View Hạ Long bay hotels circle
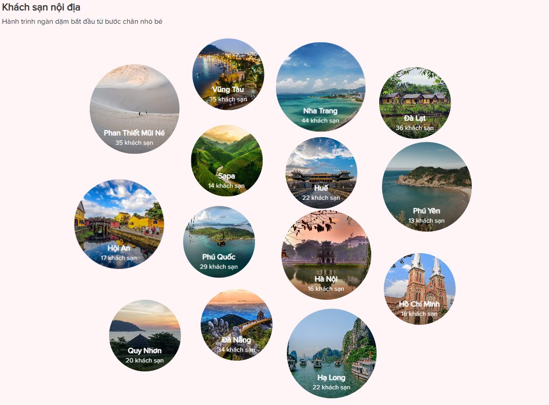 [332, 353]
